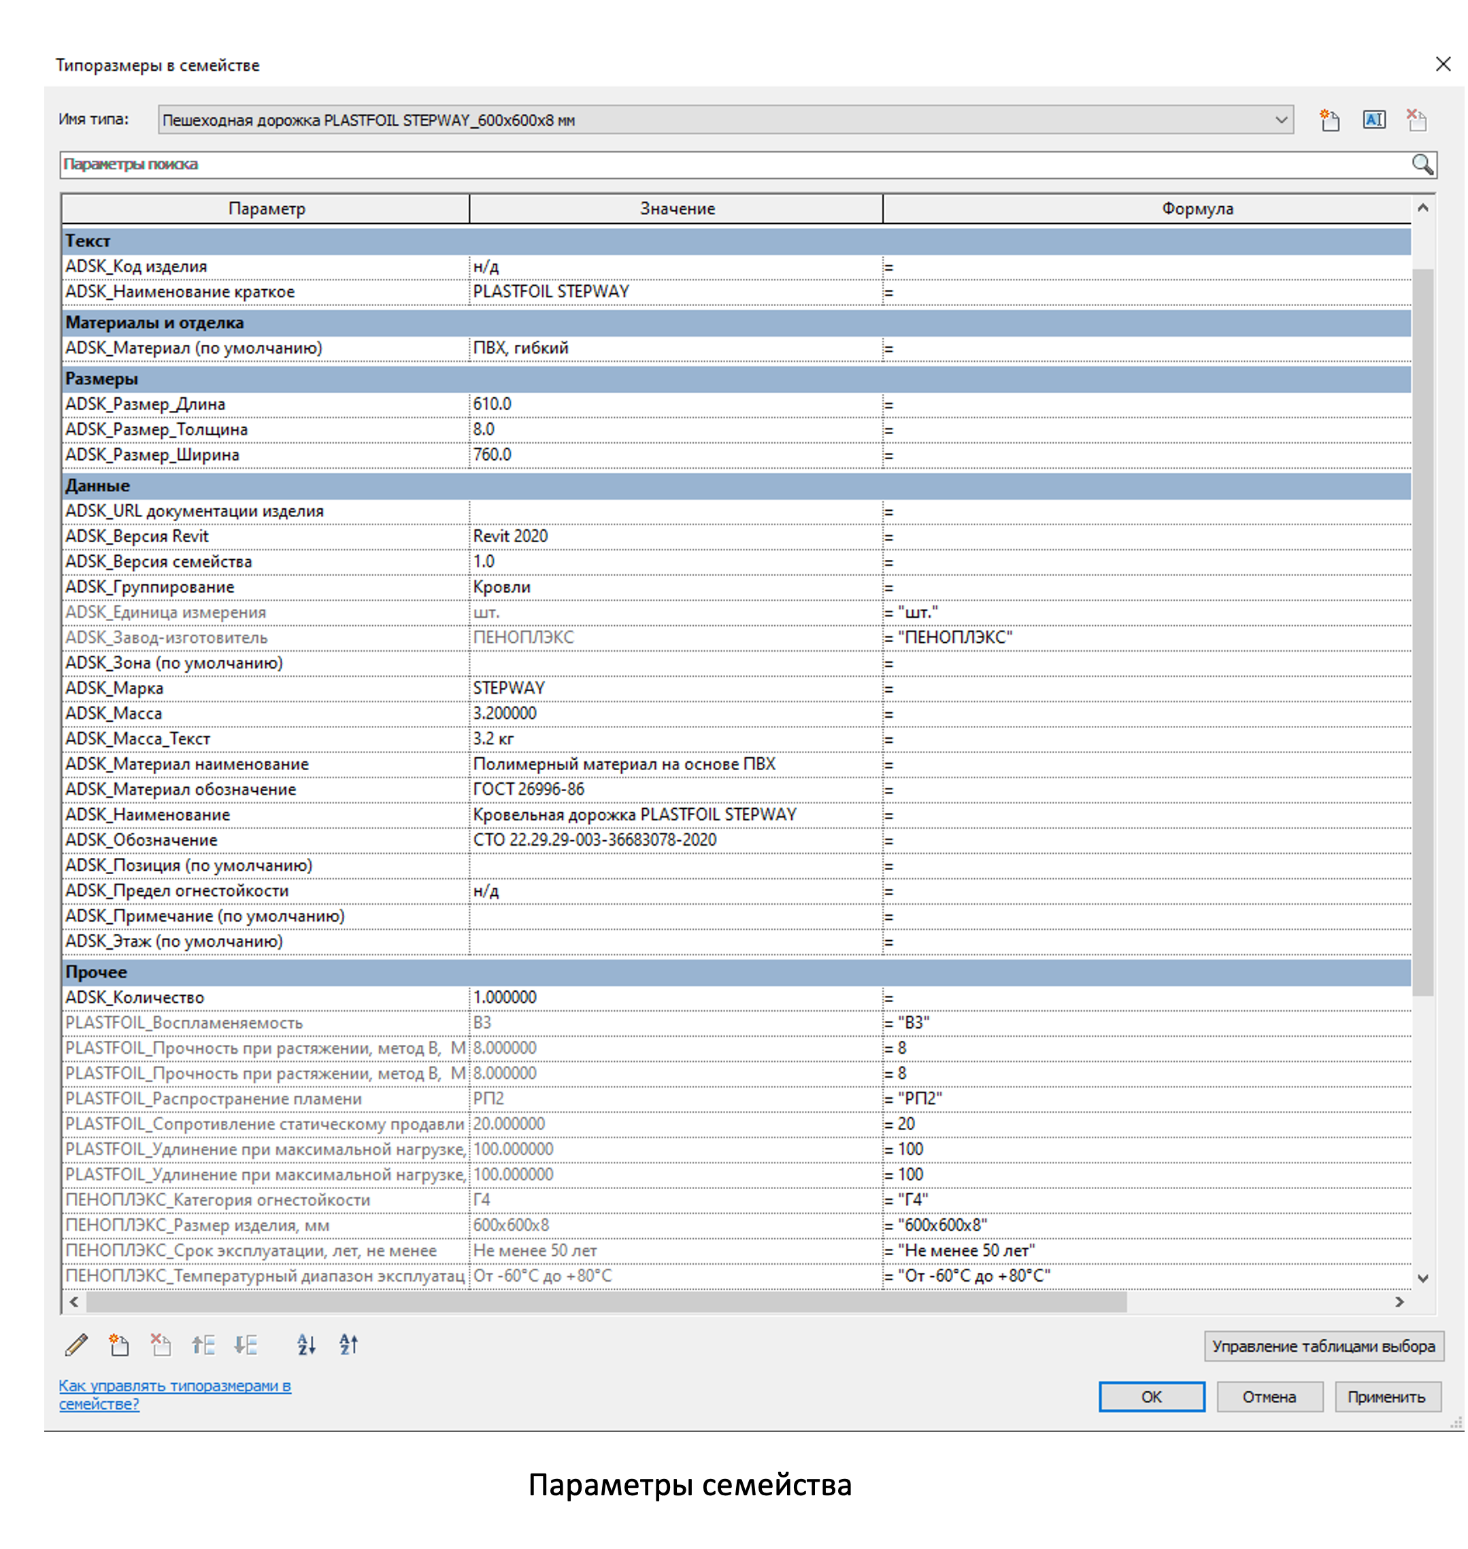Select the ГОСТ 26996-86 value
The width and height of the screenshot is (1468, 1549).
[676, 789]
